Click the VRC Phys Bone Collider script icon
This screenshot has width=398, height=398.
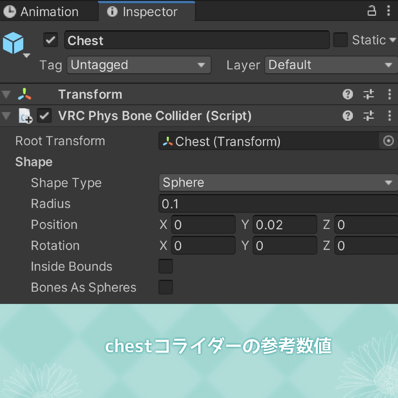point(25,116)
